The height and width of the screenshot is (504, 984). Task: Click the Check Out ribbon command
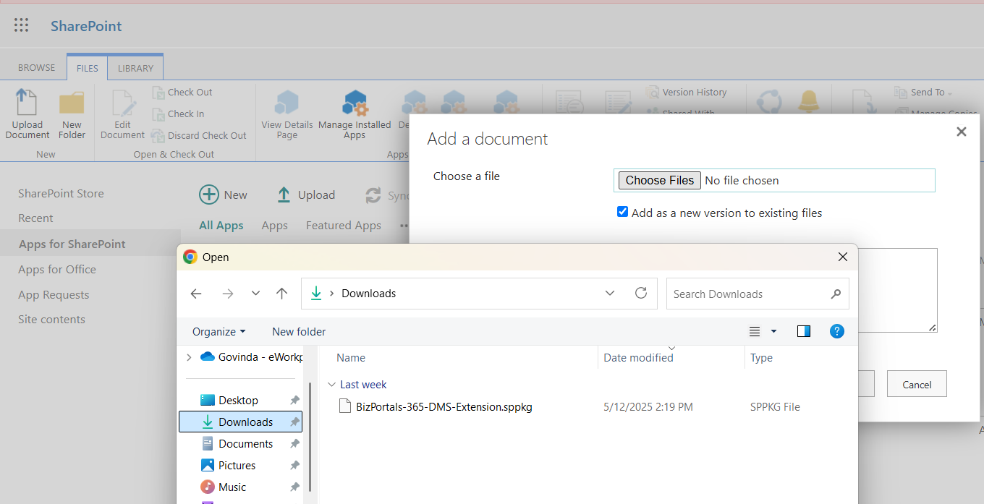(182, 93)
